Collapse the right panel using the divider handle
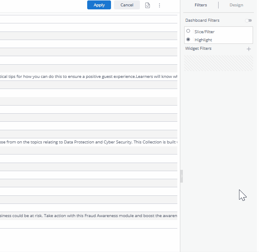The image size is (259, 252). pyautogui.click(x=182, y=176)
